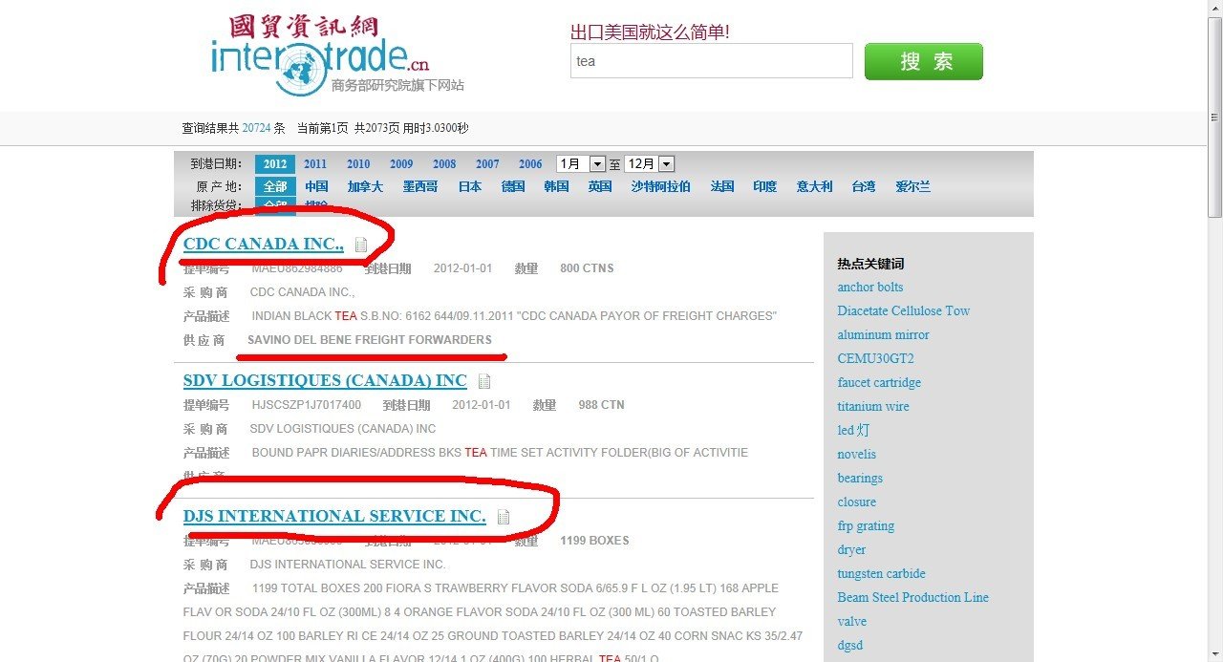Click the anchor bolts hot keyword
This screenshot has width=1223, height=662.
(x=869, y=287)
